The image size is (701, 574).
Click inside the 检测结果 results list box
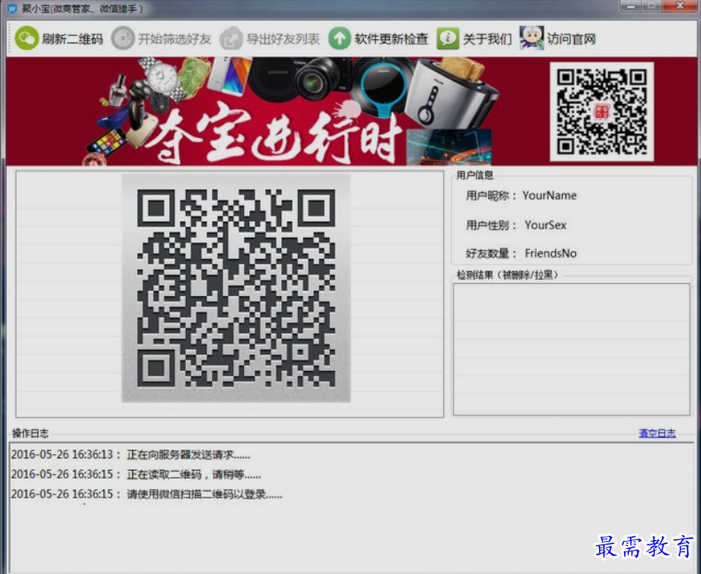tap(572, 349)
